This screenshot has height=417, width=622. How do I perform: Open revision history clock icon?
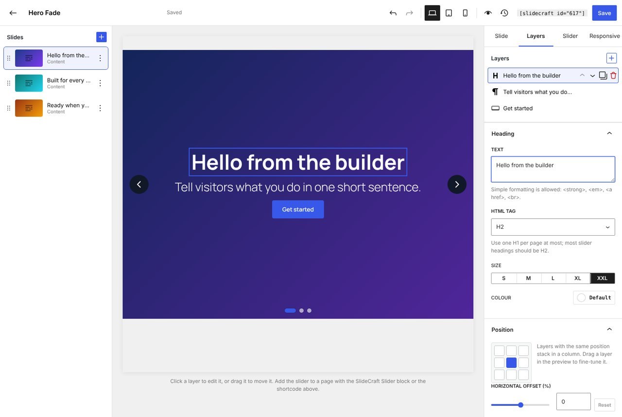504,13
